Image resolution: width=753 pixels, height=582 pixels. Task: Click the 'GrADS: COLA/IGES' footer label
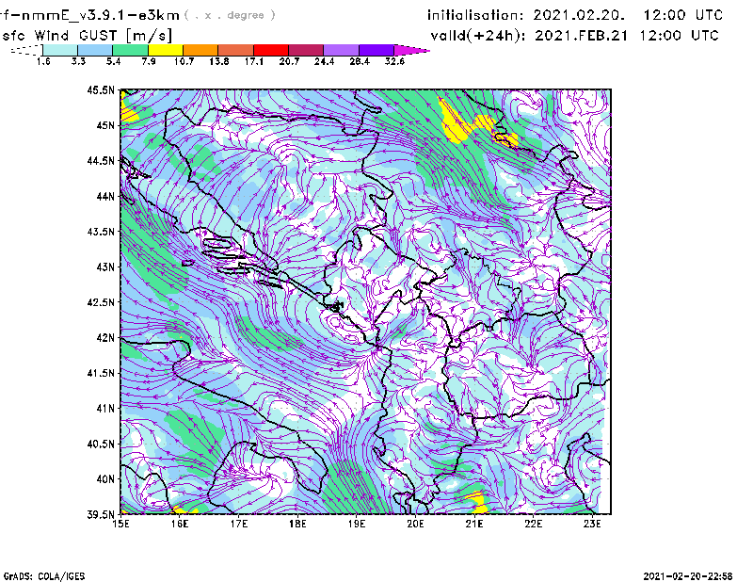click(x=44, y=576)
